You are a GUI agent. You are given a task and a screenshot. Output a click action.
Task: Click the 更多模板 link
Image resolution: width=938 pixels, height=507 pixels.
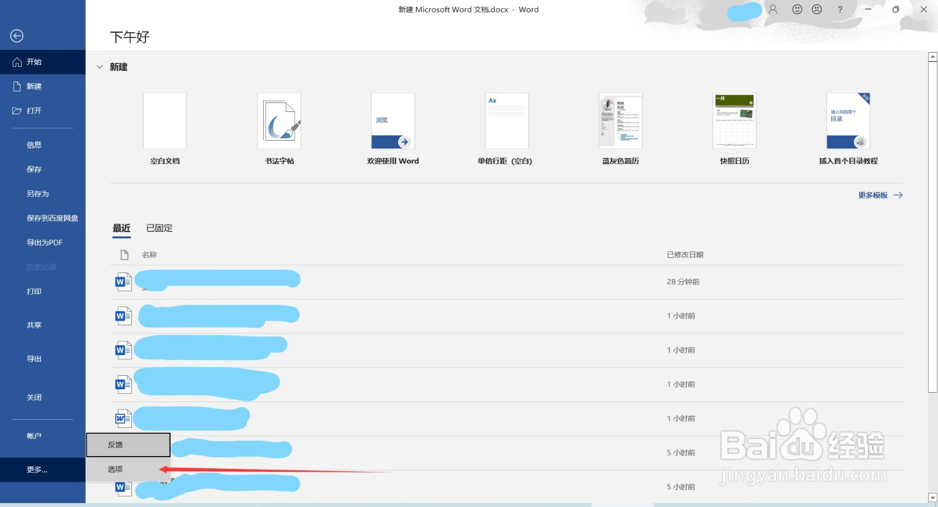pos(880,195)
